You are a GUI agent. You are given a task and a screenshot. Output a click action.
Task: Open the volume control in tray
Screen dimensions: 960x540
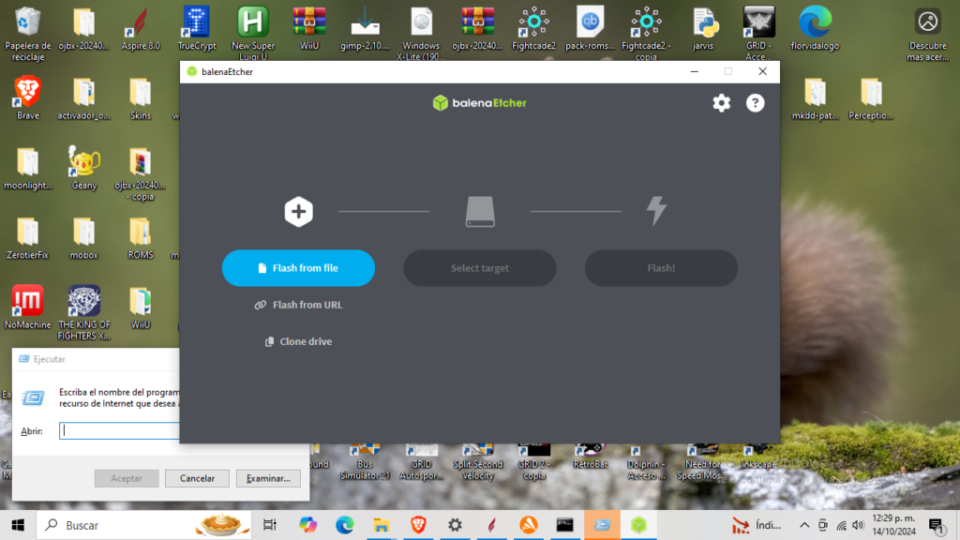pyautogui.click(x=858, y=525)
